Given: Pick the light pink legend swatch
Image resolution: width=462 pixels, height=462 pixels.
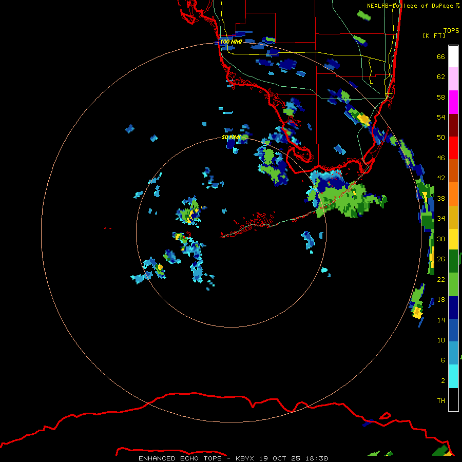Looking at the screenshot, I should [x=453, y=79].
